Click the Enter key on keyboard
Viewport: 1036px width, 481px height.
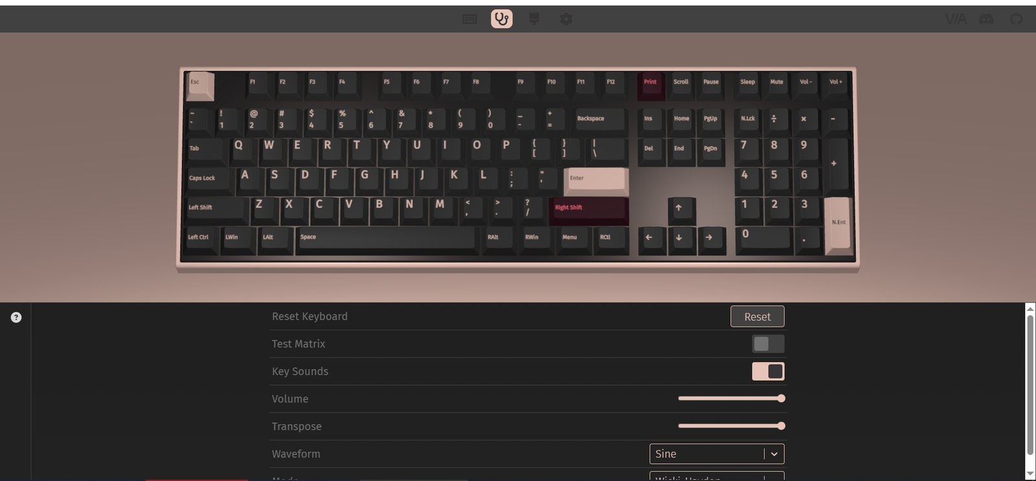click(596, 181)
